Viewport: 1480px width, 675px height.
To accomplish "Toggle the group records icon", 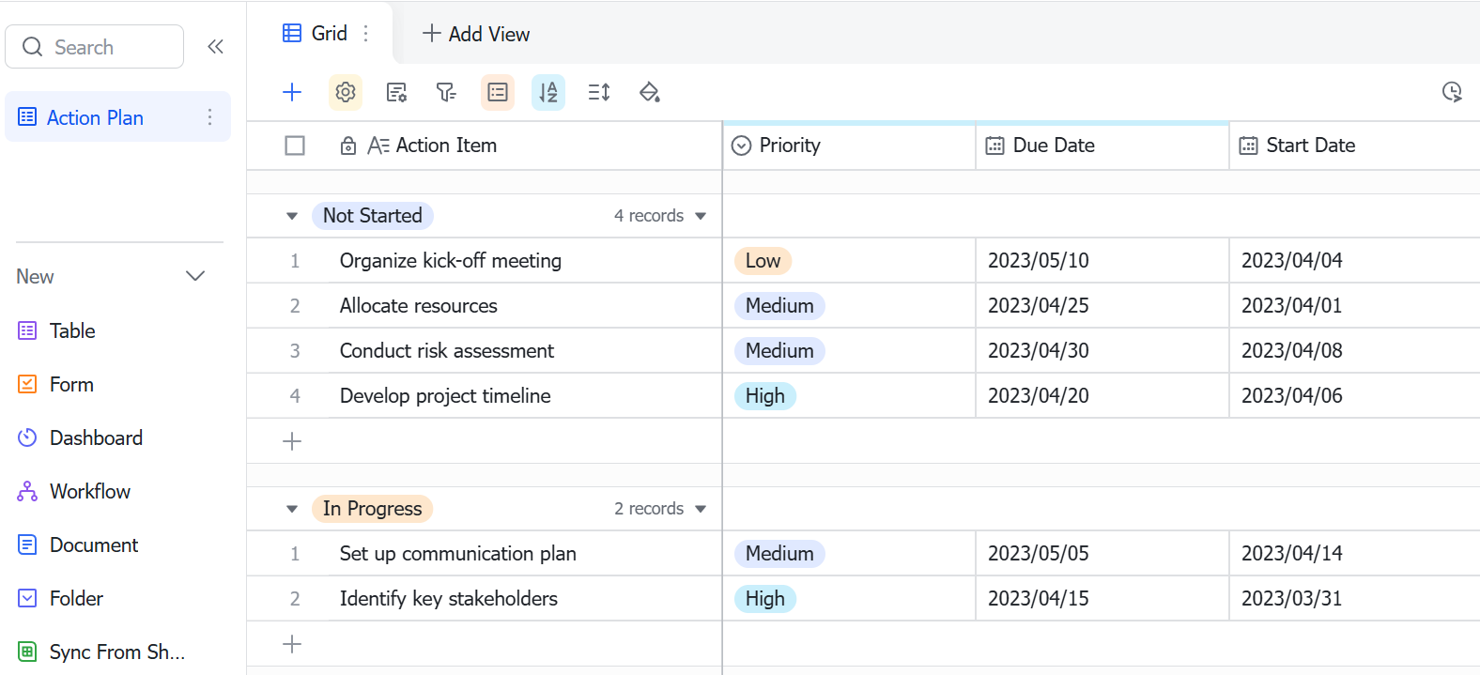I will click(498, 92).
